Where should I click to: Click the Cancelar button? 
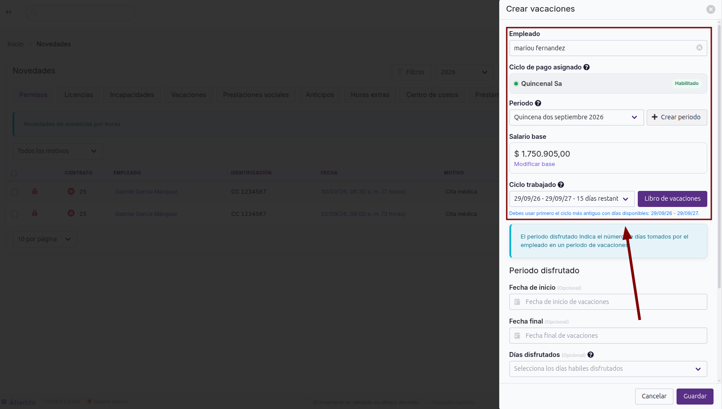654,397
